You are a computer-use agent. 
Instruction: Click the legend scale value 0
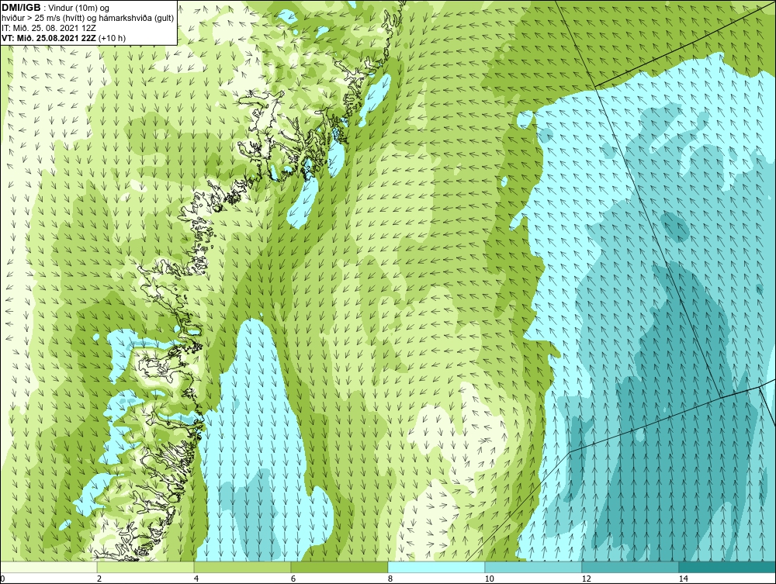tap(2, 579)
